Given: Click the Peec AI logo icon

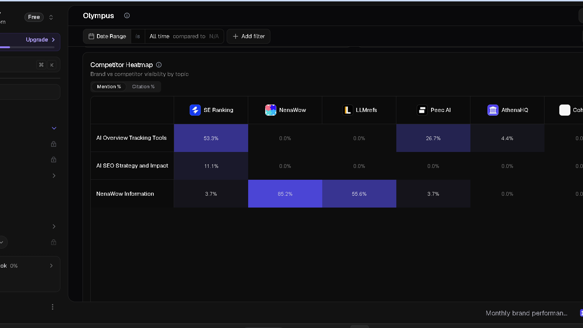Looking at the screenshot, I should [x=422, y=110].
